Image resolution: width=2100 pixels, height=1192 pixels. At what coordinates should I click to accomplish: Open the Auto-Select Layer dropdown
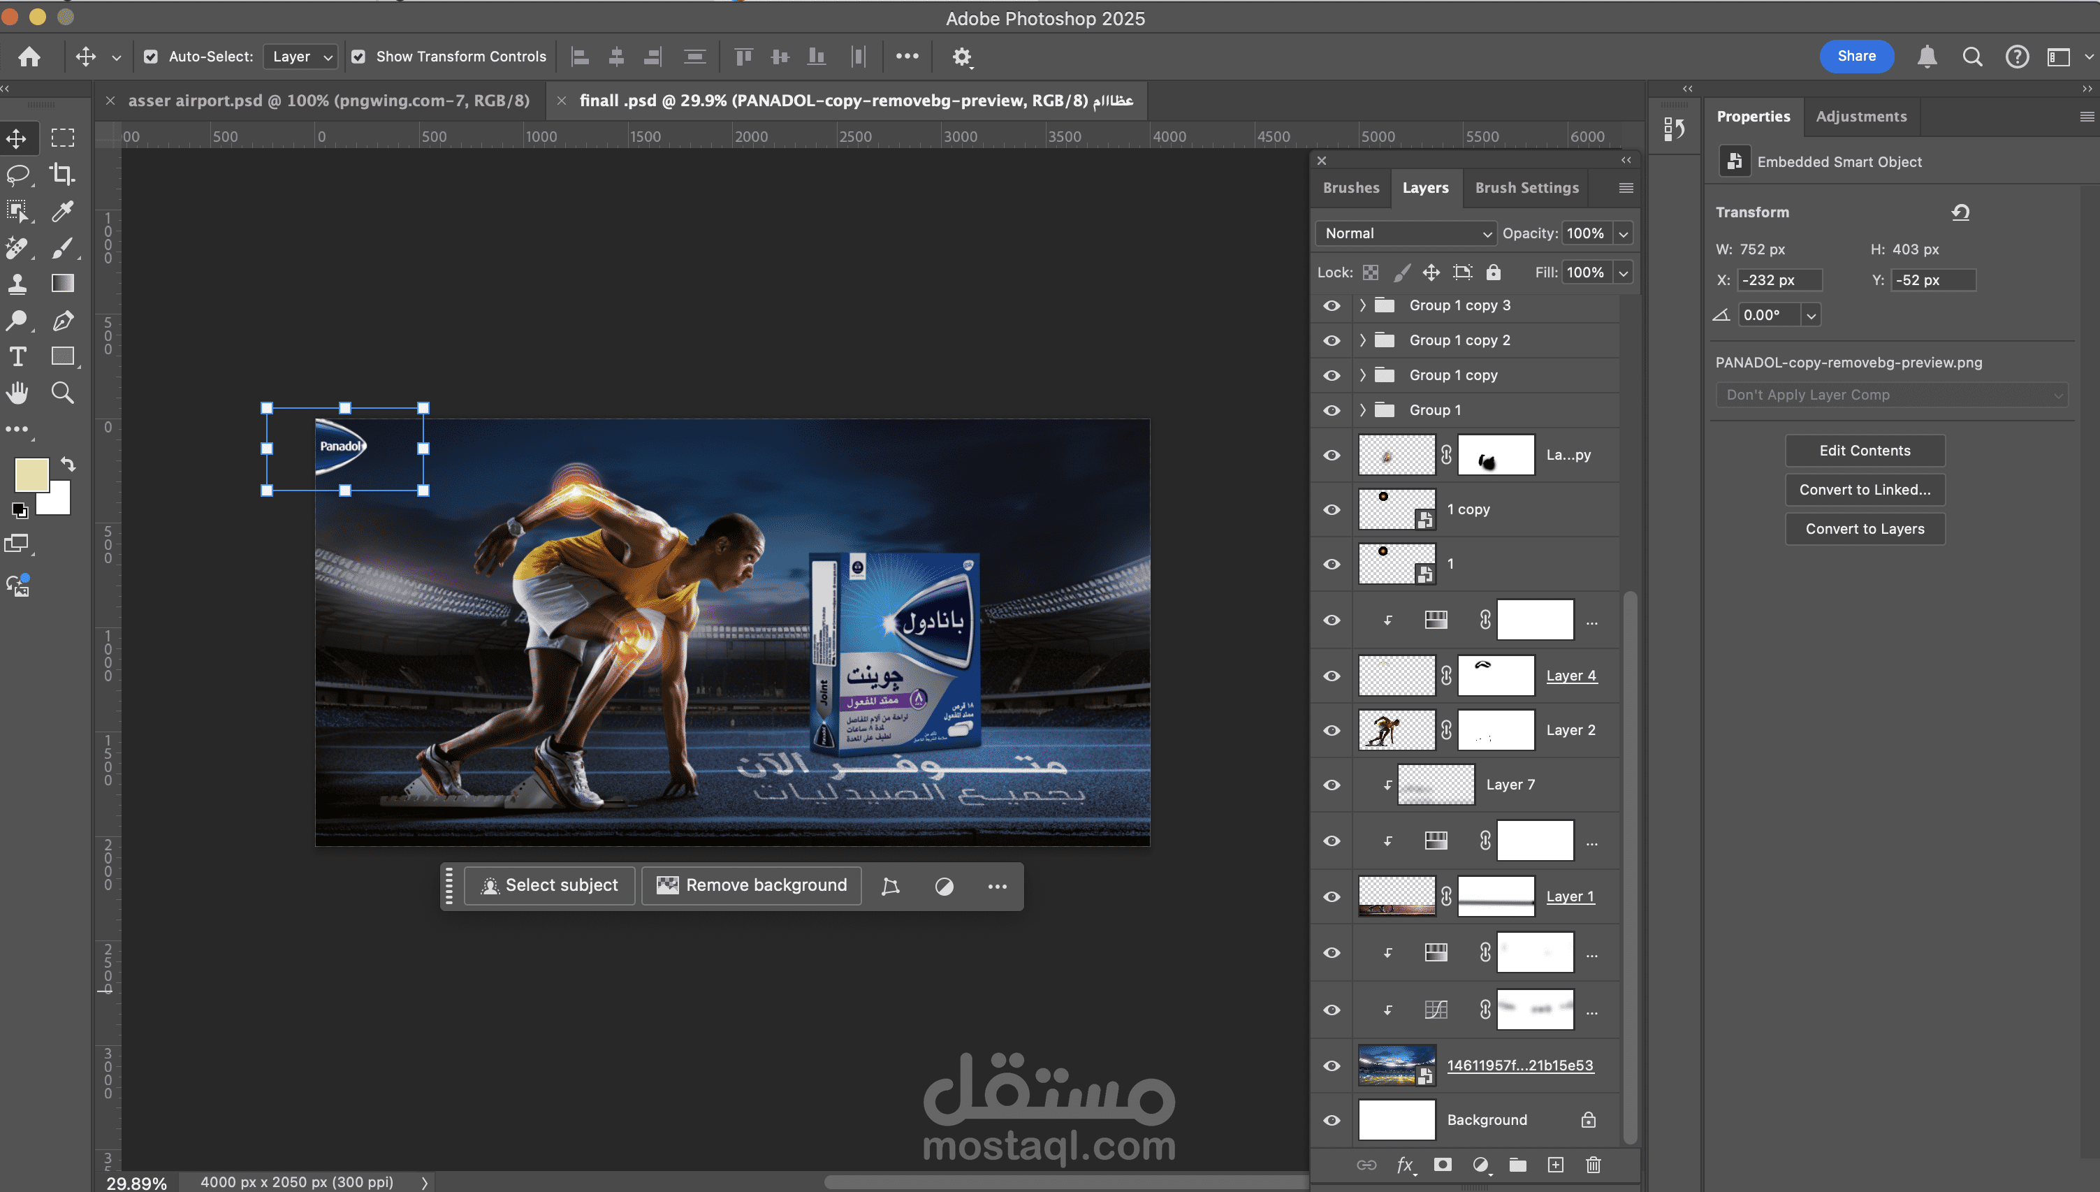click(301, 57)
